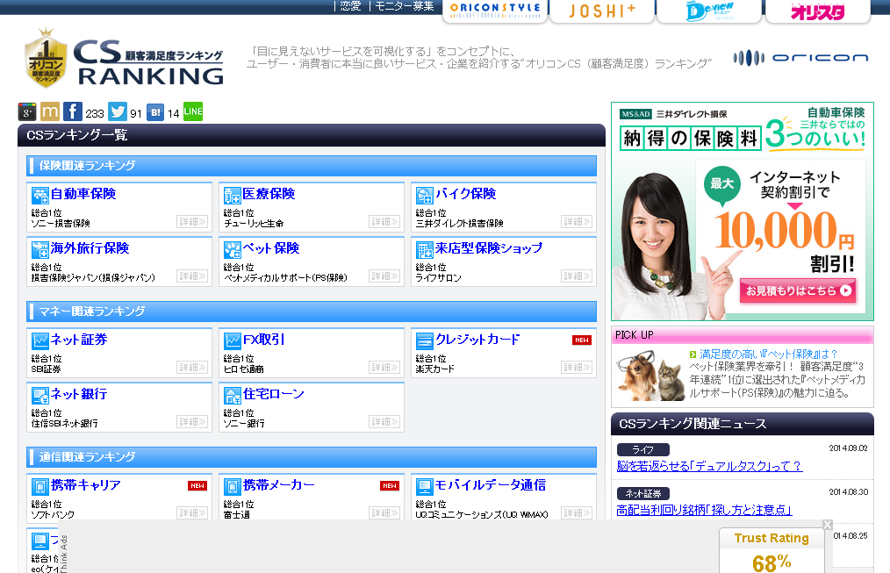Open 詳細 button under バイク保険

click(x=576, y=222)
